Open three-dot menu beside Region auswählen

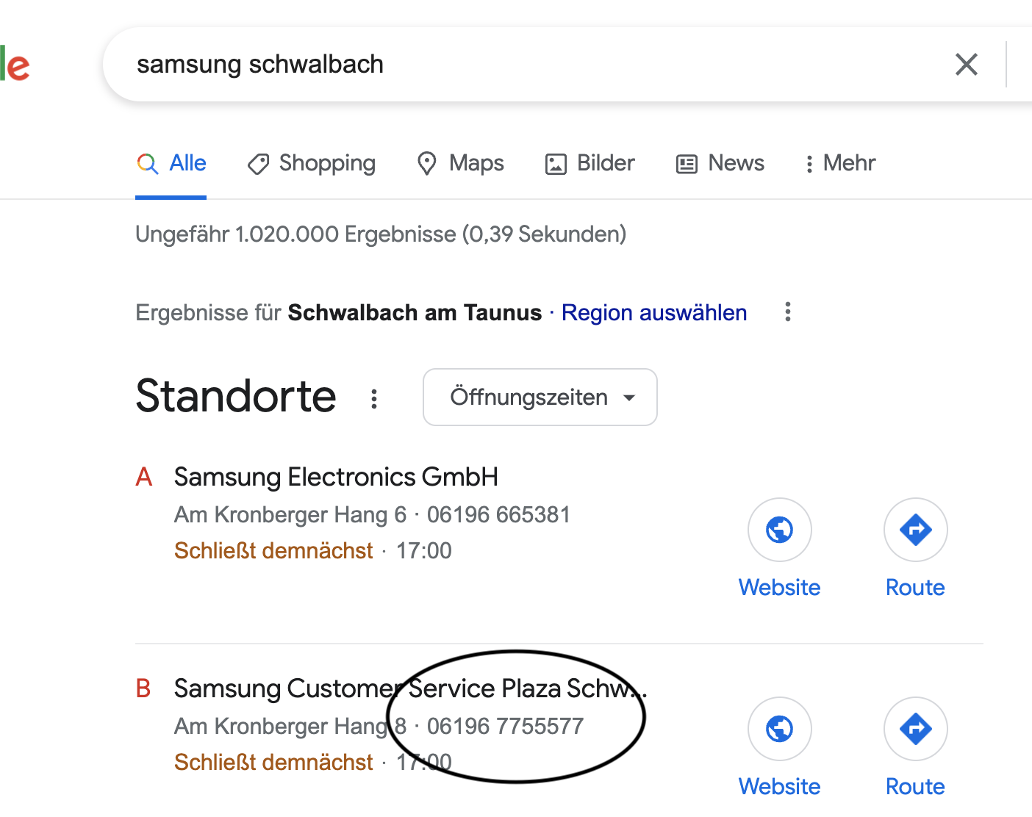(x=787, y=312)
